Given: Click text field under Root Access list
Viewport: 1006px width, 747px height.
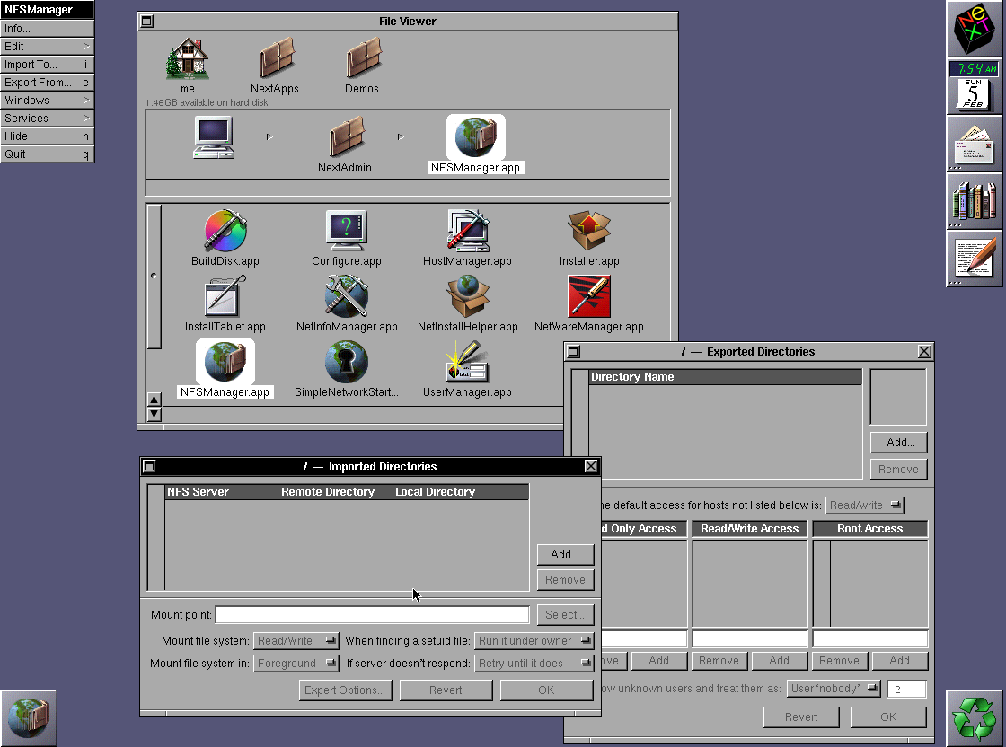Looking at the screenshot, I should [x=870, y=638].
